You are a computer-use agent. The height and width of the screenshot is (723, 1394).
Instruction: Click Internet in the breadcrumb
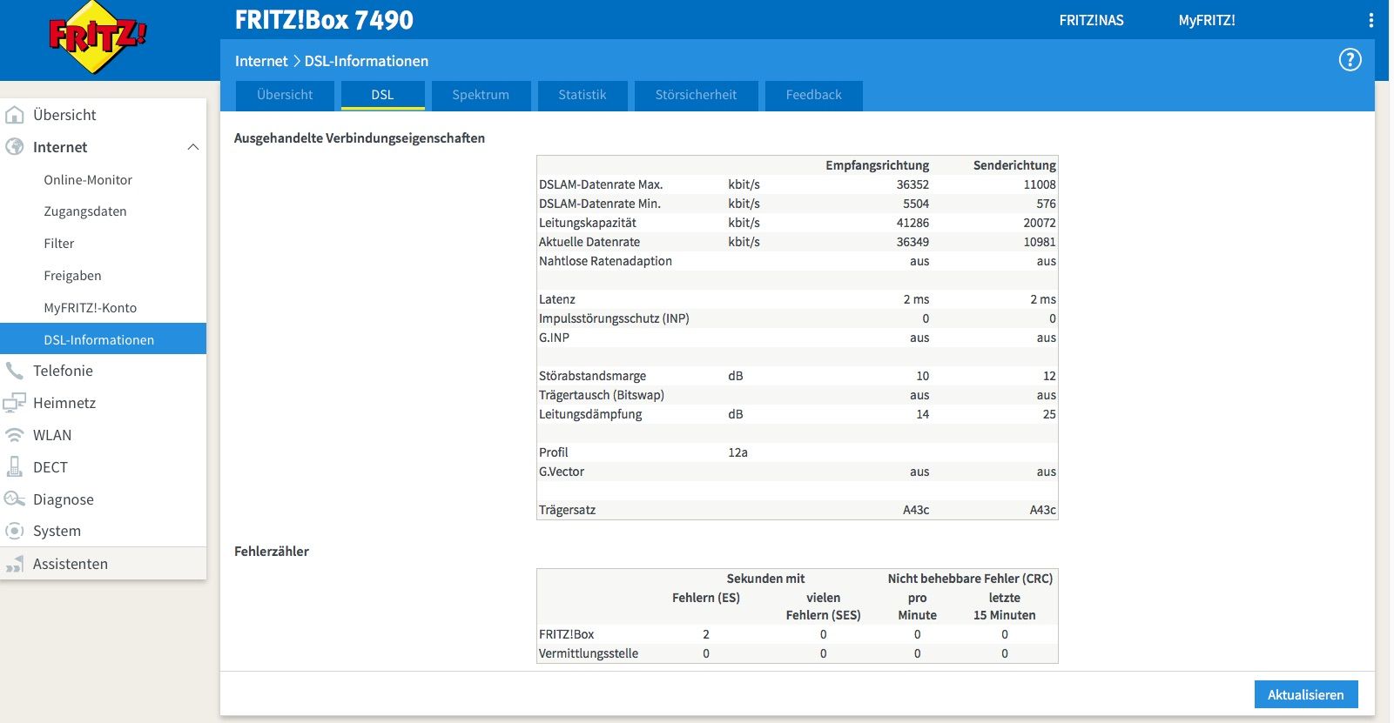tap(261, 61)
